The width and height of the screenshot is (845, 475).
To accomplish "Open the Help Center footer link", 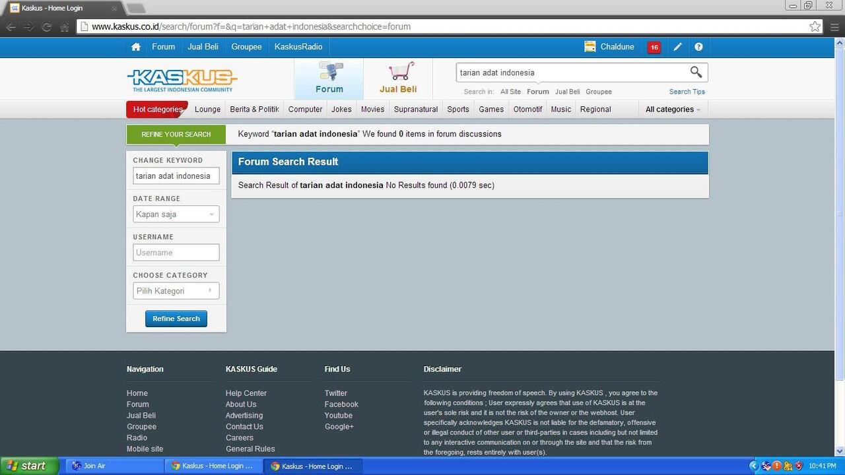I will pos(246,393).
